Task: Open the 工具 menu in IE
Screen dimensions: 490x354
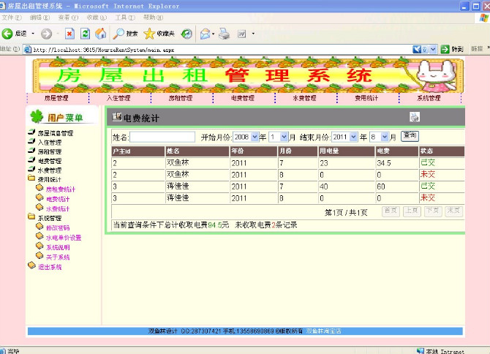Action: click(125, 17)
